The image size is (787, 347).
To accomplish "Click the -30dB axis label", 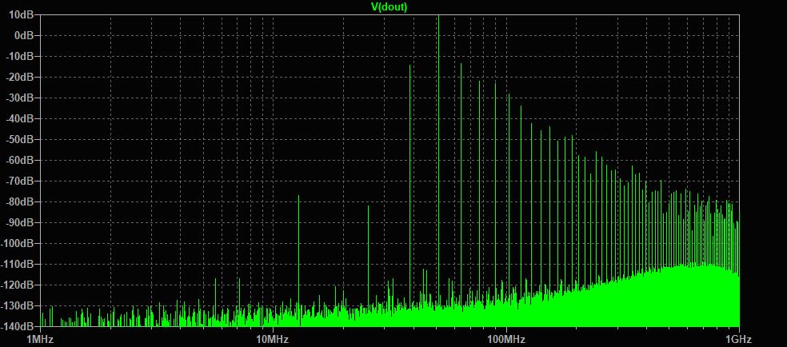I will 21,98.
